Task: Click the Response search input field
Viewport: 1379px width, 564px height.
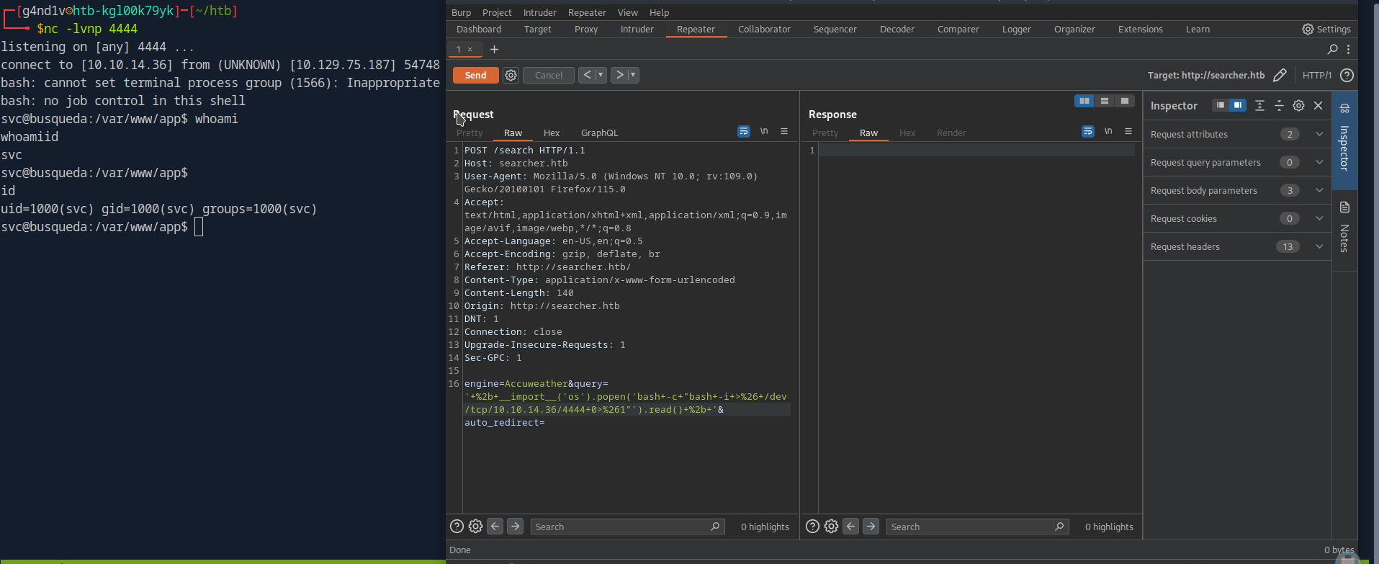Action: (976, 527)
